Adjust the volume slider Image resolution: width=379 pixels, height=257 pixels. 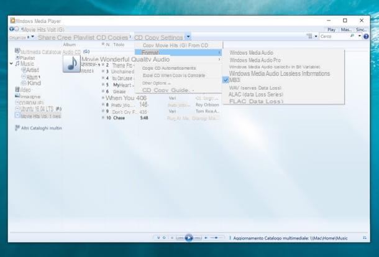click(x=216, y=238)
